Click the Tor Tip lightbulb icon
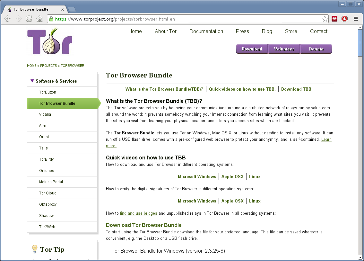 pos(35,249)
